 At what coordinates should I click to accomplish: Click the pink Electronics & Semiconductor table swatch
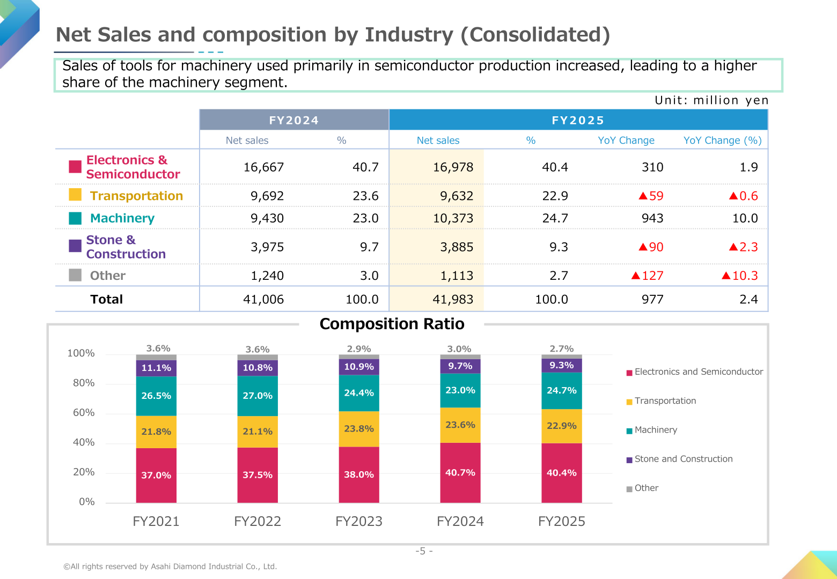75,167
